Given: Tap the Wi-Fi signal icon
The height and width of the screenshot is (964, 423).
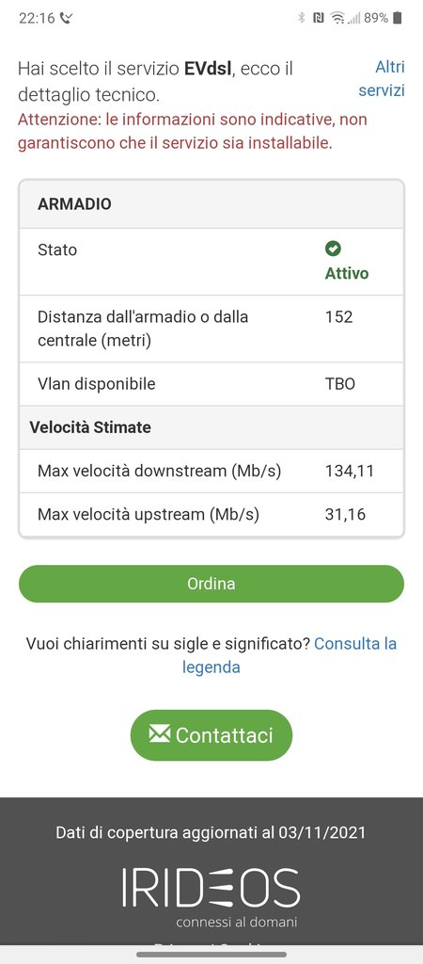Looking at the screenshot, I should point(337,18).
